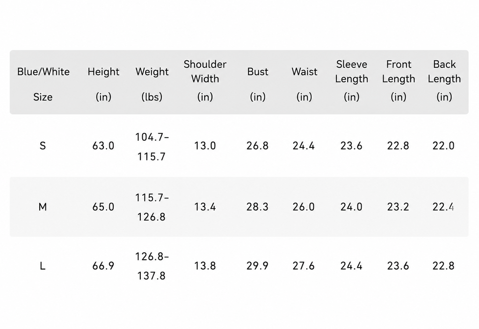Select the Weight (lbs) column header
This screenshot has height=329, width=479.
pyautogui.click(x=152, y=84)
